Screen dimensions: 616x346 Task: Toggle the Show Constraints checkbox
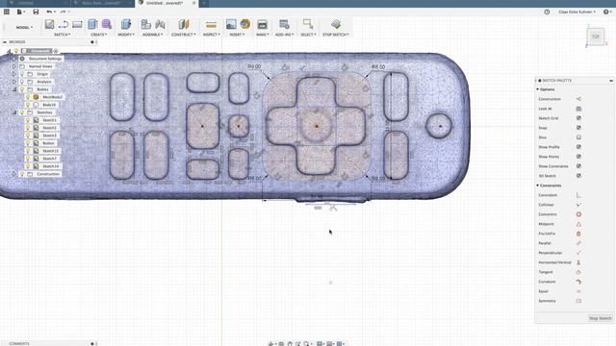tap(578, 166)
